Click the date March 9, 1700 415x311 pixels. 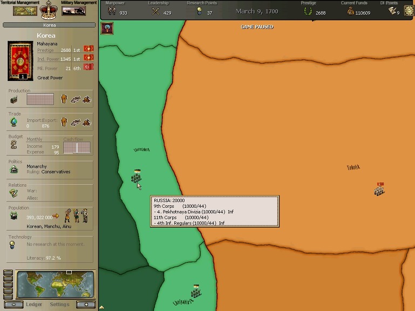257,11
